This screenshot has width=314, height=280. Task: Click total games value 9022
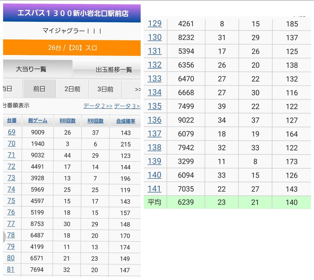186,120
